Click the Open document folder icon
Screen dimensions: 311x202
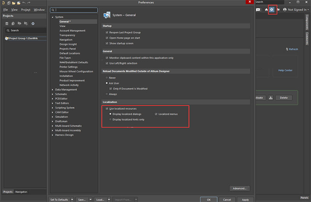pyautogui.click(x=14, y=3)
